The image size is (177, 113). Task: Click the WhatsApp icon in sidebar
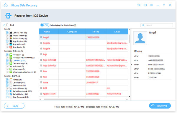(11, 69)
